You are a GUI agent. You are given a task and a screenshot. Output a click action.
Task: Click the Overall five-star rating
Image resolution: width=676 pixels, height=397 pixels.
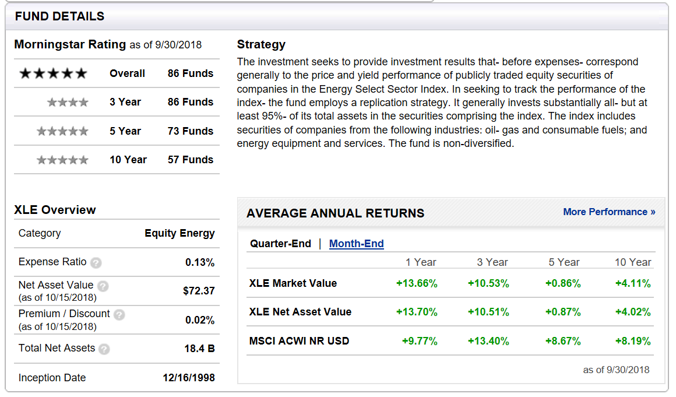52,73
